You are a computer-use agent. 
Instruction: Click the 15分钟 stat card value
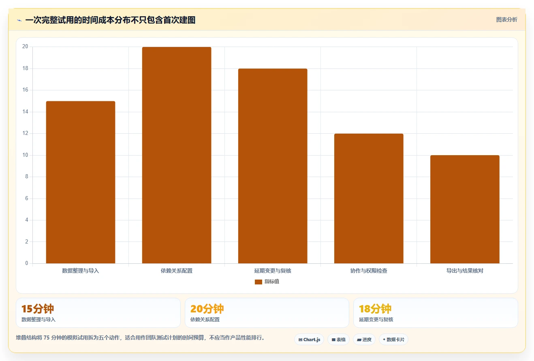point(38,309)
